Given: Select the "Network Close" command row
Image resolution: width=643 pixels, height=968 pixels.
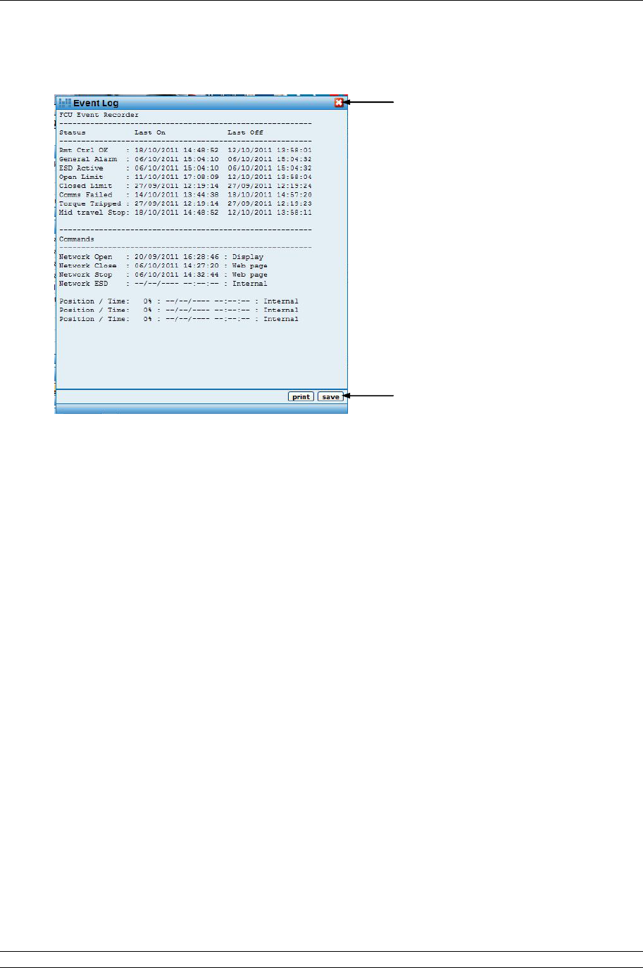Looking at the screenshot, I should (x=163, y=266).
